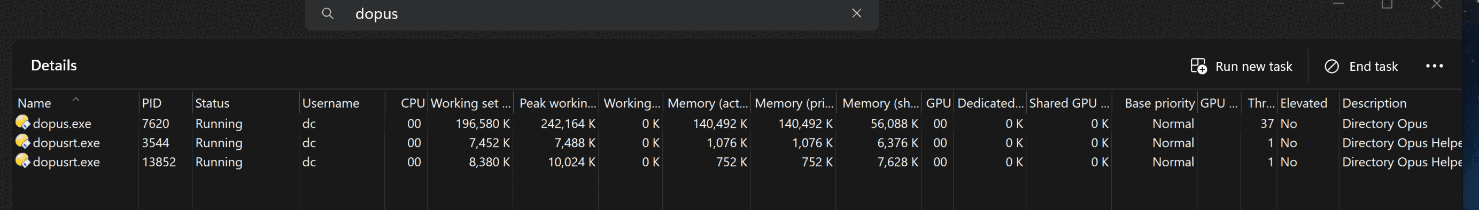Click the Run new task label

tap(1253, 67)
